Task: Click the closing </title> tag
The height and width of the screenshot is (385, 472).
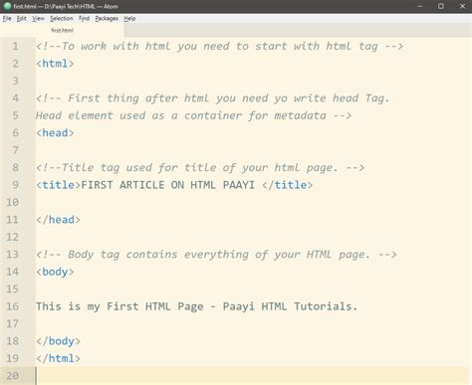Action: pos(288,185)
